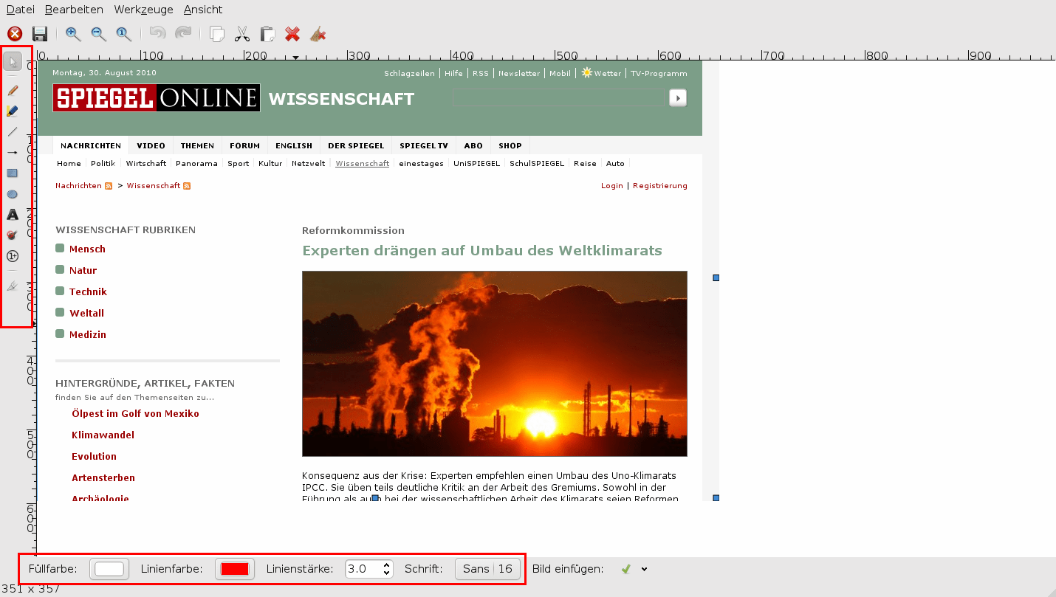Toggle the selection pointer tool

(x=13, y=61)
